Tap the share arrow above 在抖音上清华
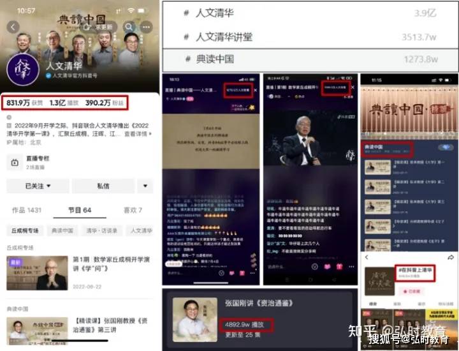459x351 pixels. point(450,257)
